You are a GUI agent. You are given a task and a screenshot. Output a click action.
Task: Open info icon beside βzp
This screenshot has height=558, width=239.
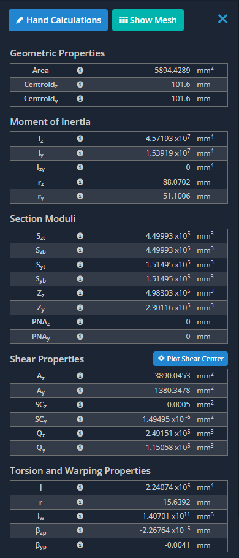coord(80,530)
